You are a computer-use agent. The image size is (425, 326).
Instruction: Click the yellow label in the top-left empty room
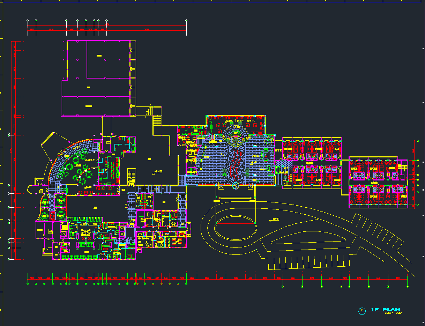click(x=99, y=55)
